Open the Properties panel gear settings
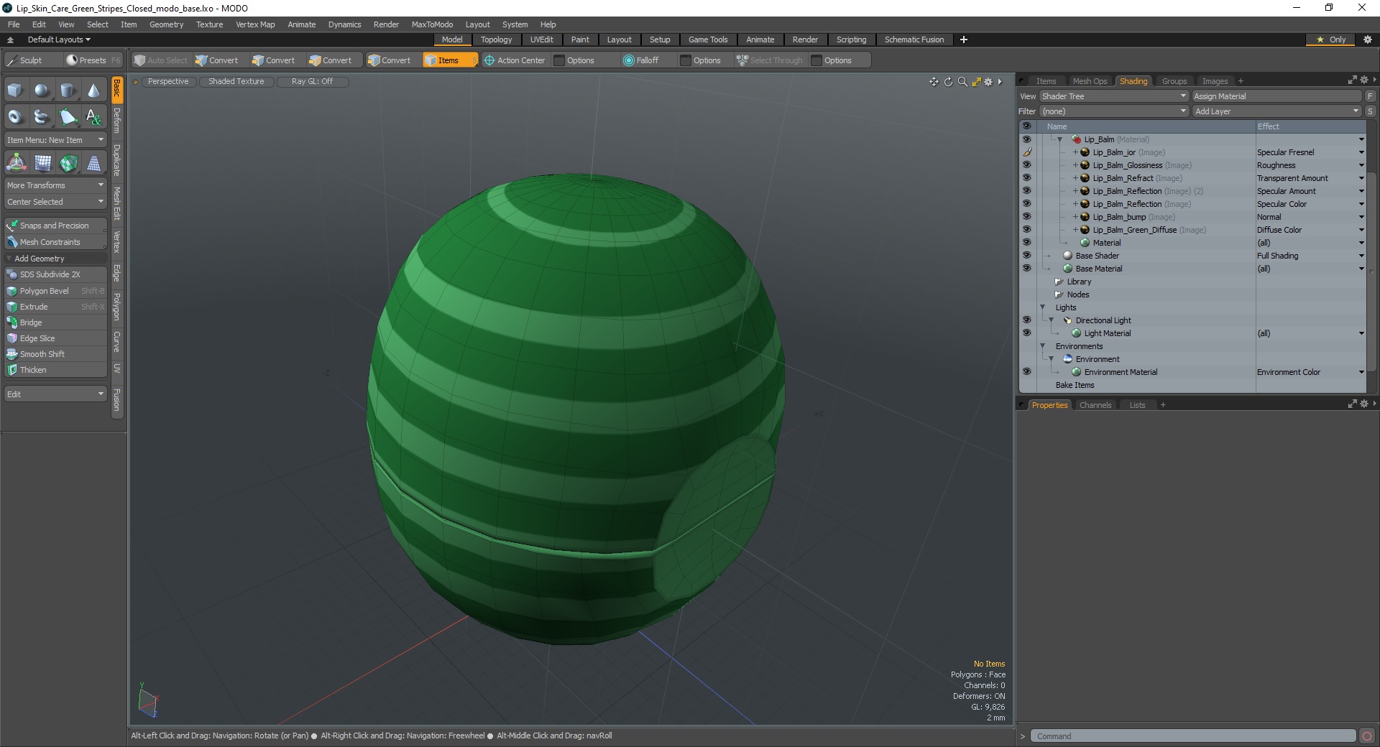The image size is (1380, 747). [1363, 404]
